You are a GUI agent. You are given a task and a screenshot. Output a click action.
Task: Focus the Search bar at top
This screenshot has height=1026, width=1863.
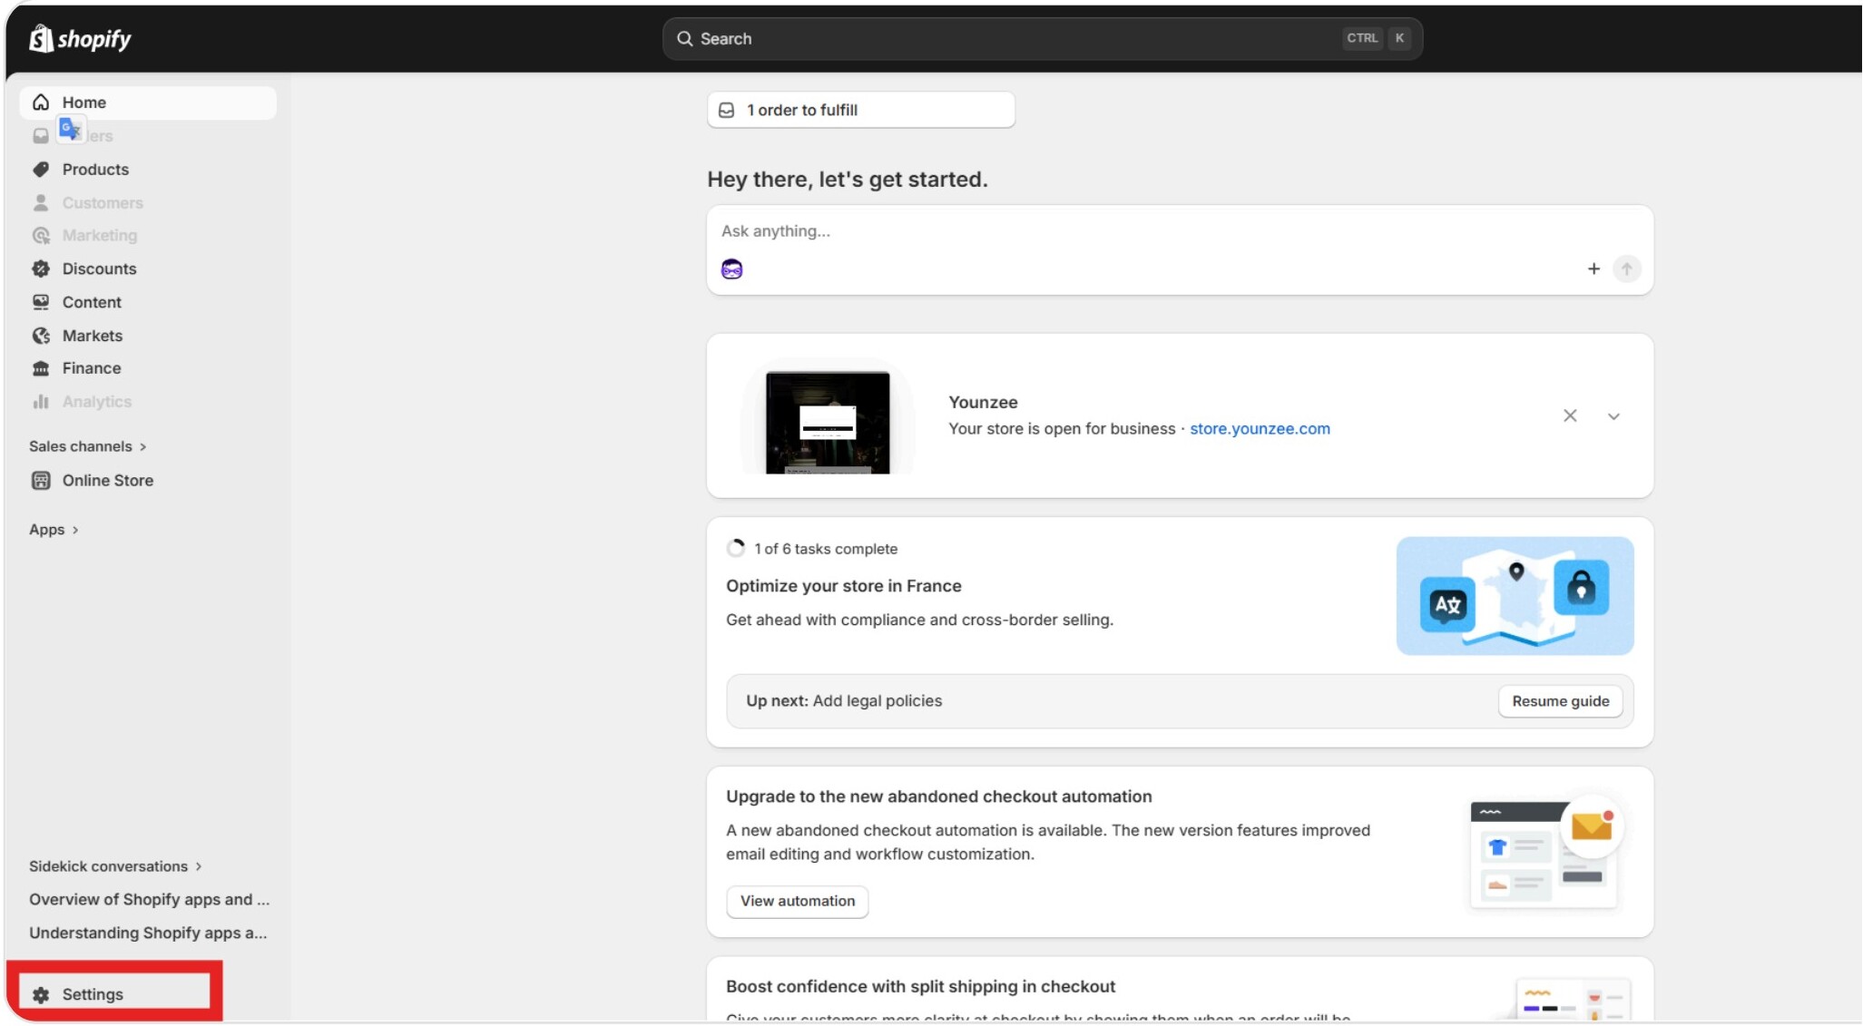1042,39
